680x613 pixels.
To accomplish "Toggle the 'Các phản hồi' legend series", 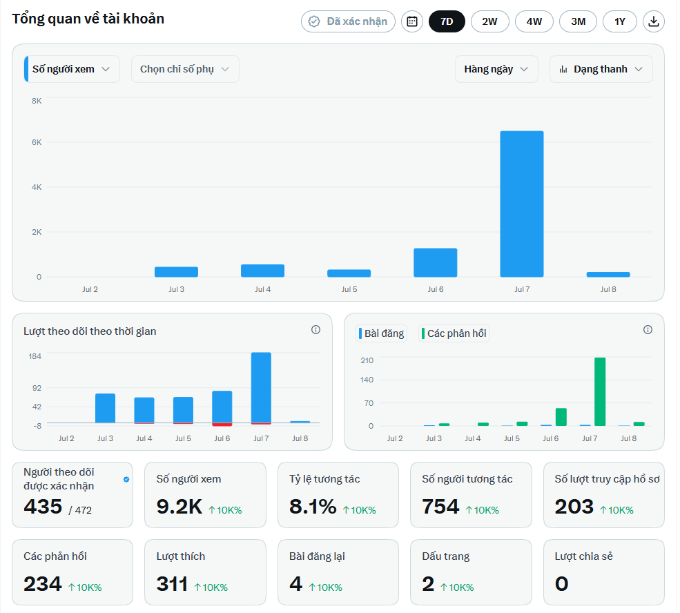I will [454, 333].
